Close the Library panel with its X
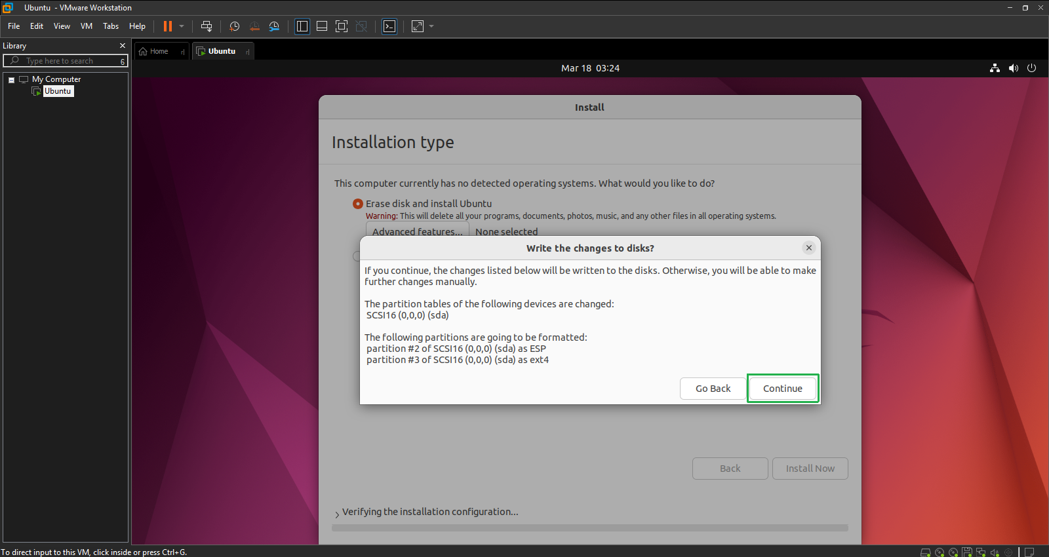This screenshot has width=1049, height=557. coord(123,45)
